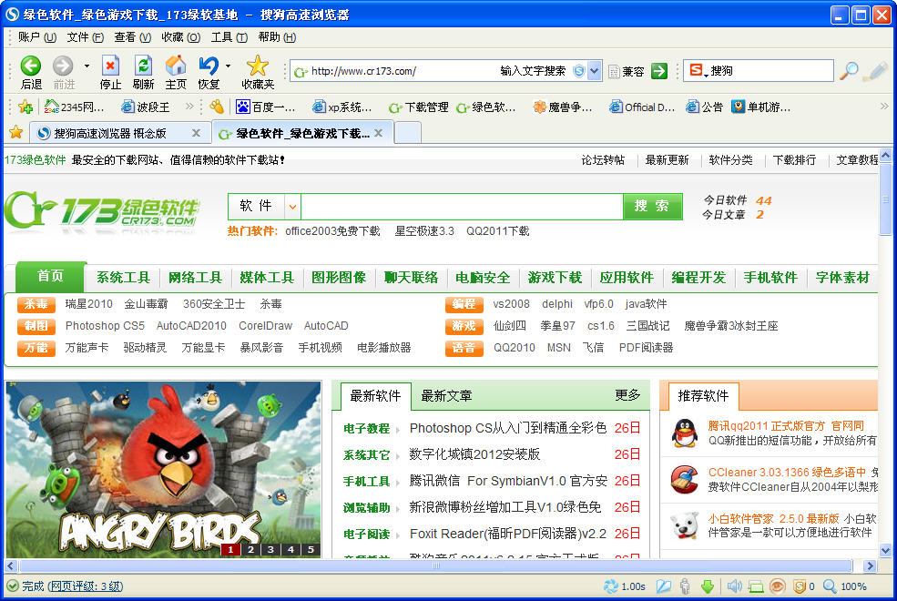Screen dimensions: 897x601
Task: Click the CCleaner software icon
Action: click(x=684, y=479)
